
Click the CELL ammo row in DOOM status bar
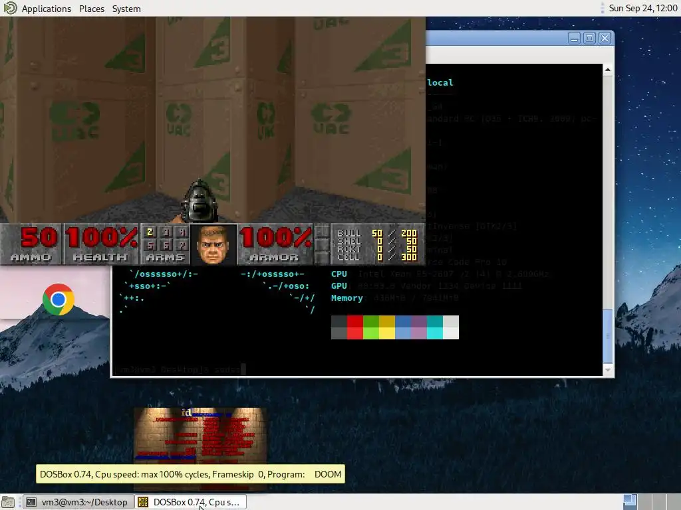377,257
